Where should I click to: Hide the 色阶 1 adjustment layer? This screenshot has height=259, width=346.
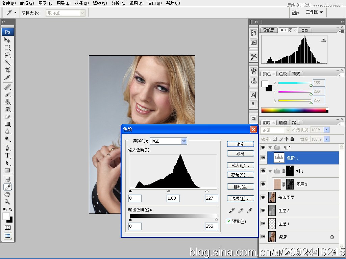(x=263, y=158)
